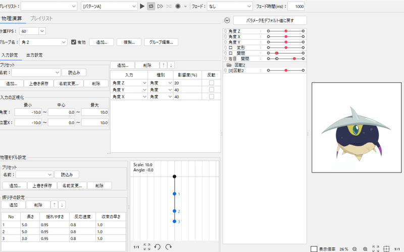Viewport: 404px width, 252px height.
Task: Fit the pendulum graph to view
Action: [147, 247]
